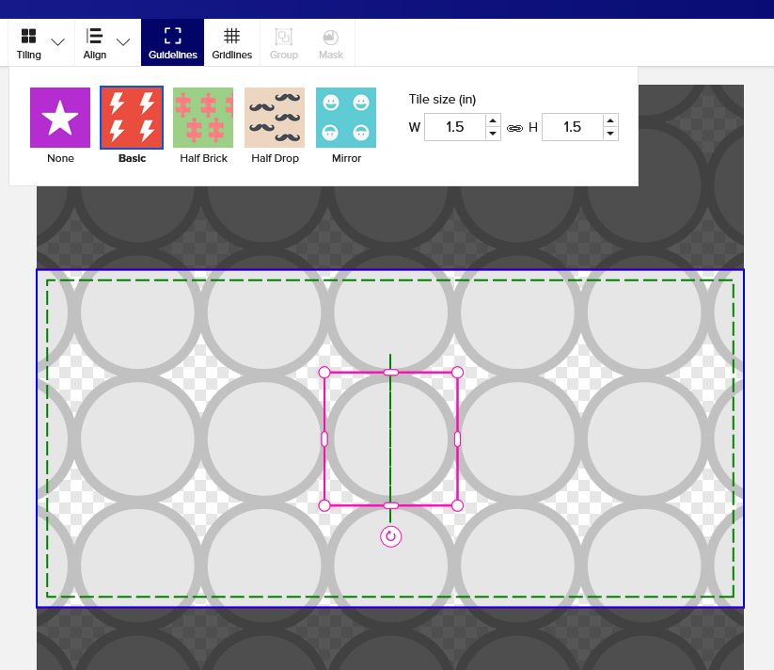Toggle the width-height link icon
Image resolution: width=774 pixels, height=670 pixels.
click(514, 128)
